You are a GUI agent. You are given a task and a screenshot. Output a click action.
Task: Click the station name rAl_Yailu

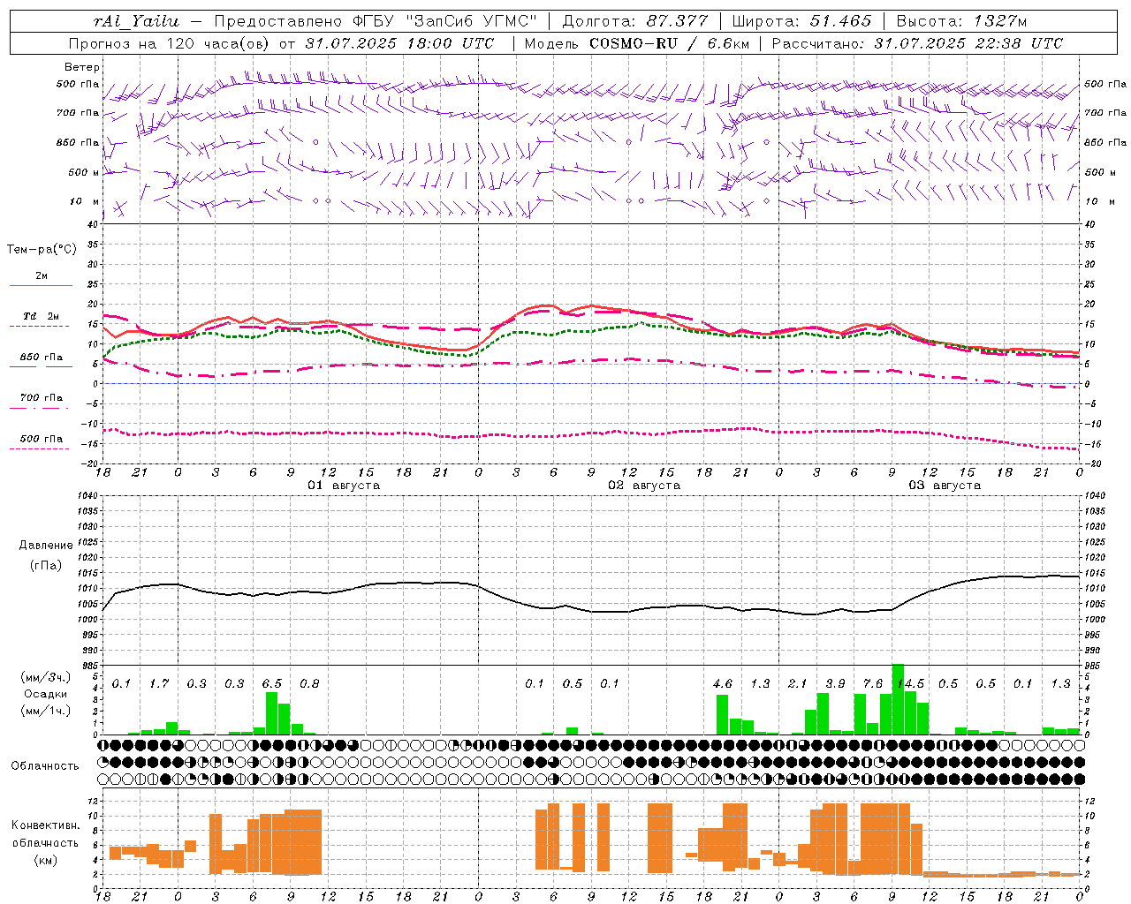(x=136, y=21)
